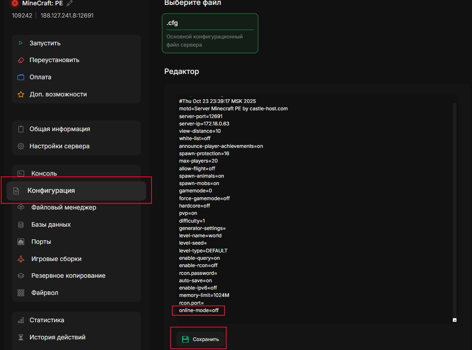Select the .cfg configuration file card
The height and width of the screenshot is (350, 472).
(x=210, y=33)
